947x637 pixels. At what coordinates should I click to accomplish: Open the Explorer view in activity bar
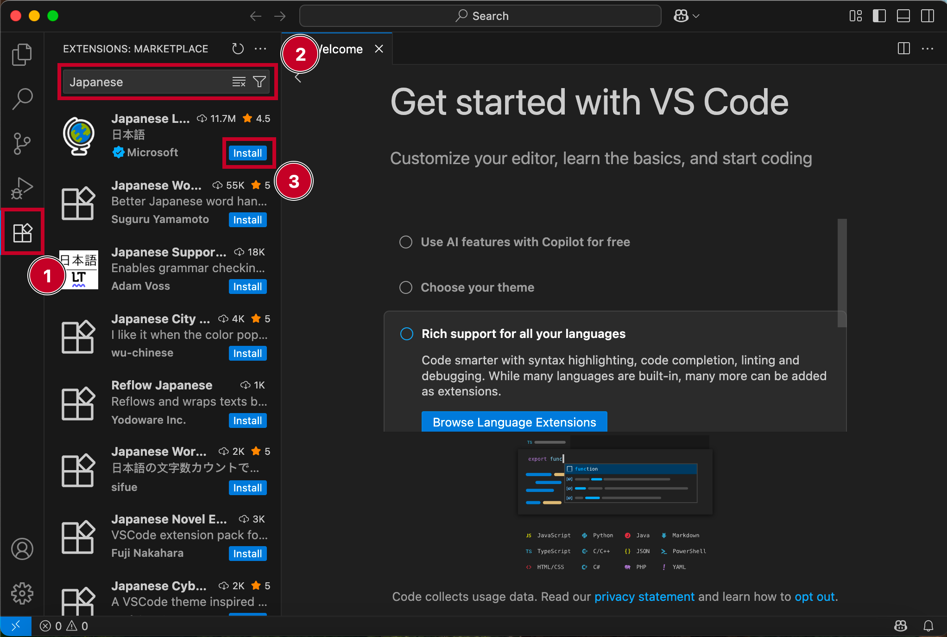(x=22, y=55)
